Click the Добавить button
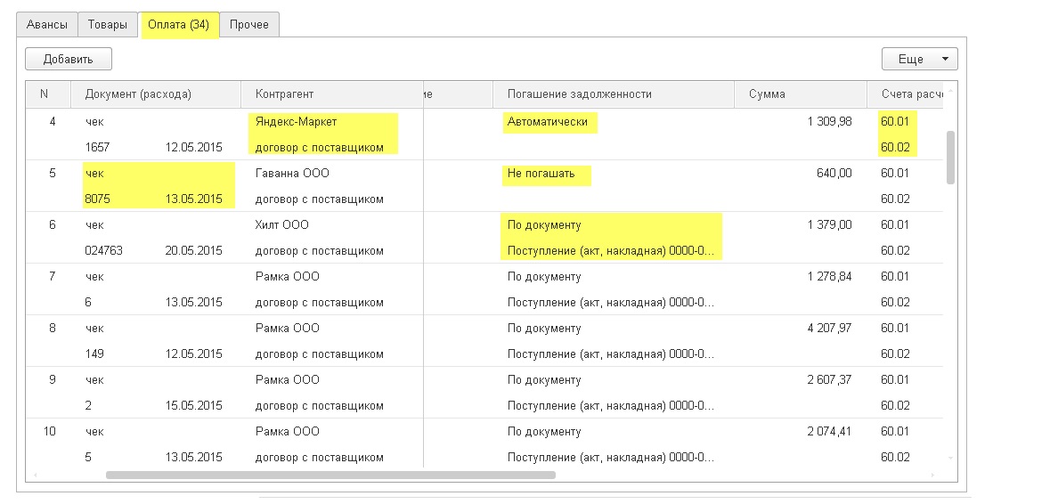The image size is (1058, 504). (x=69, y=59)
